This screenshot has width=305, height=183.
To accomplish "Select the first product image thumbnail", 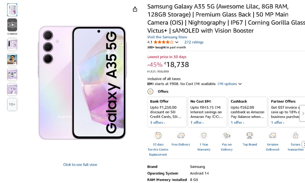I will click(12, 10).
